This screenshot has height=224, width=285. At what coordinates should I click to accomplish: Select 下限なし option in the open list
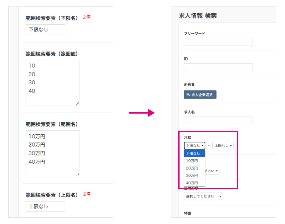(x=195, y=153)
